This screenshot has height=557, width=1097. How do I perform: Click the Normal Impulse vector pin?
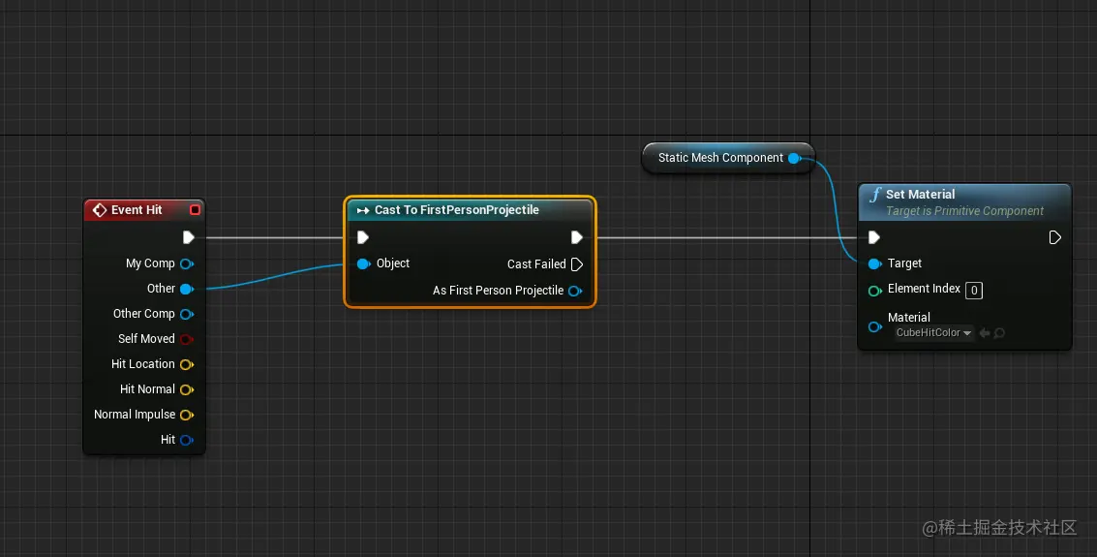(187, 415)
